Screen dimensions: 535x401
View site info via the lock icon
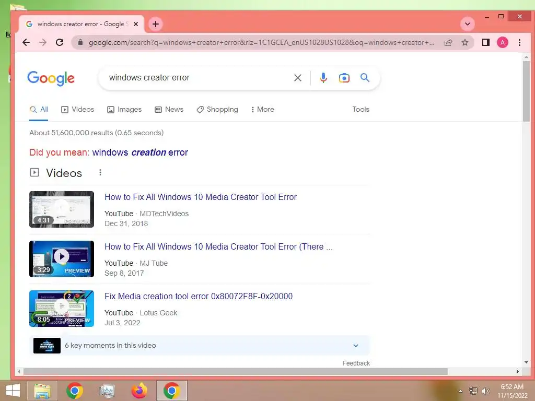80,42
